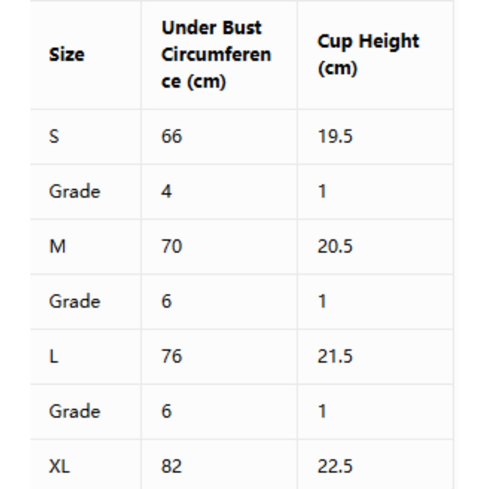Click cup height value 20.5
This screenshot has width=489, height=489.
335,246
